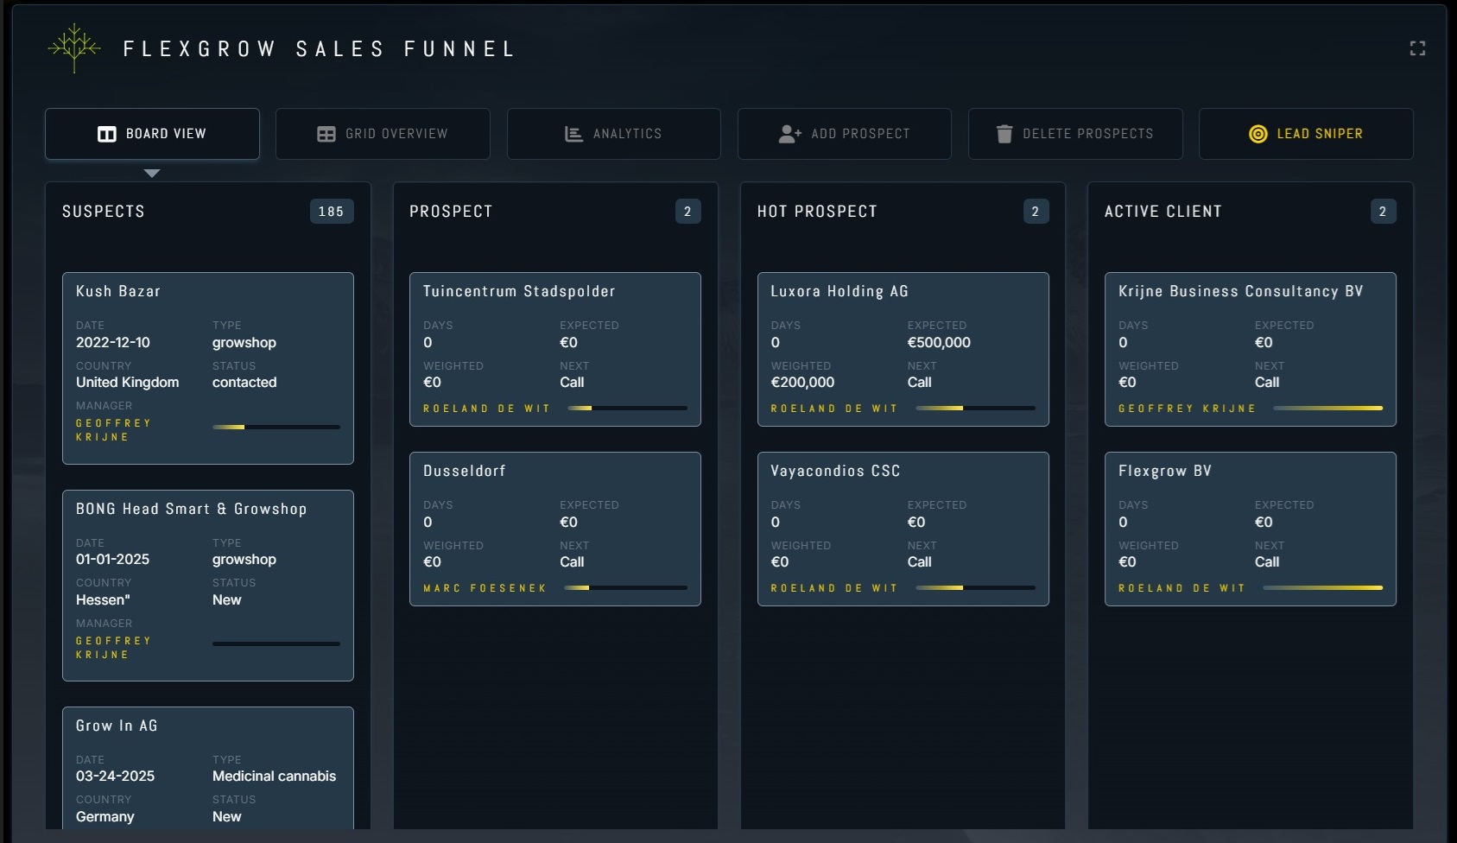Click the Lead Sniper target icon
This screenshot has width=1457, height=843.
click(x=1258, y=134)
